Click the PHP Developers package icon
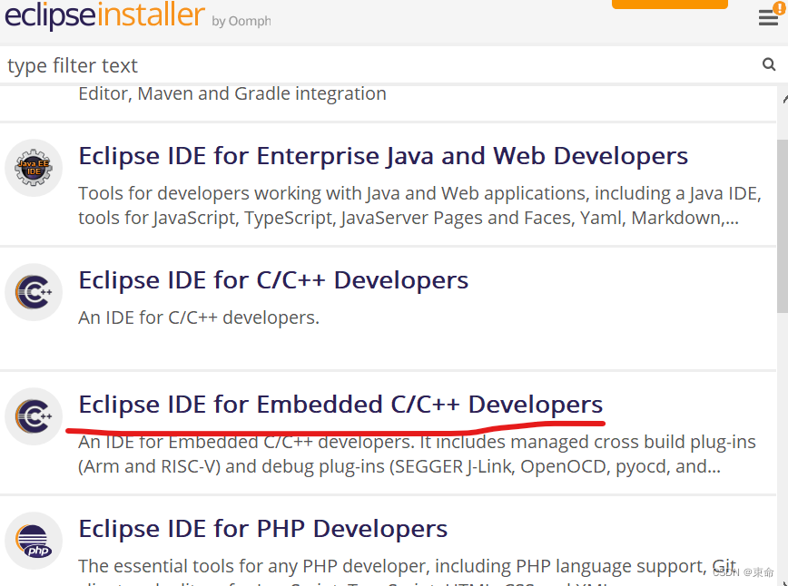Viewport: 788px width, 586px height. (x=34, y=541)
